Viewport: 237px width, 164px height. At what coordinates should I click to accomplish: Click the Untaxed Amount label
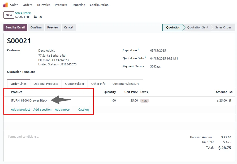pos(202,137)
